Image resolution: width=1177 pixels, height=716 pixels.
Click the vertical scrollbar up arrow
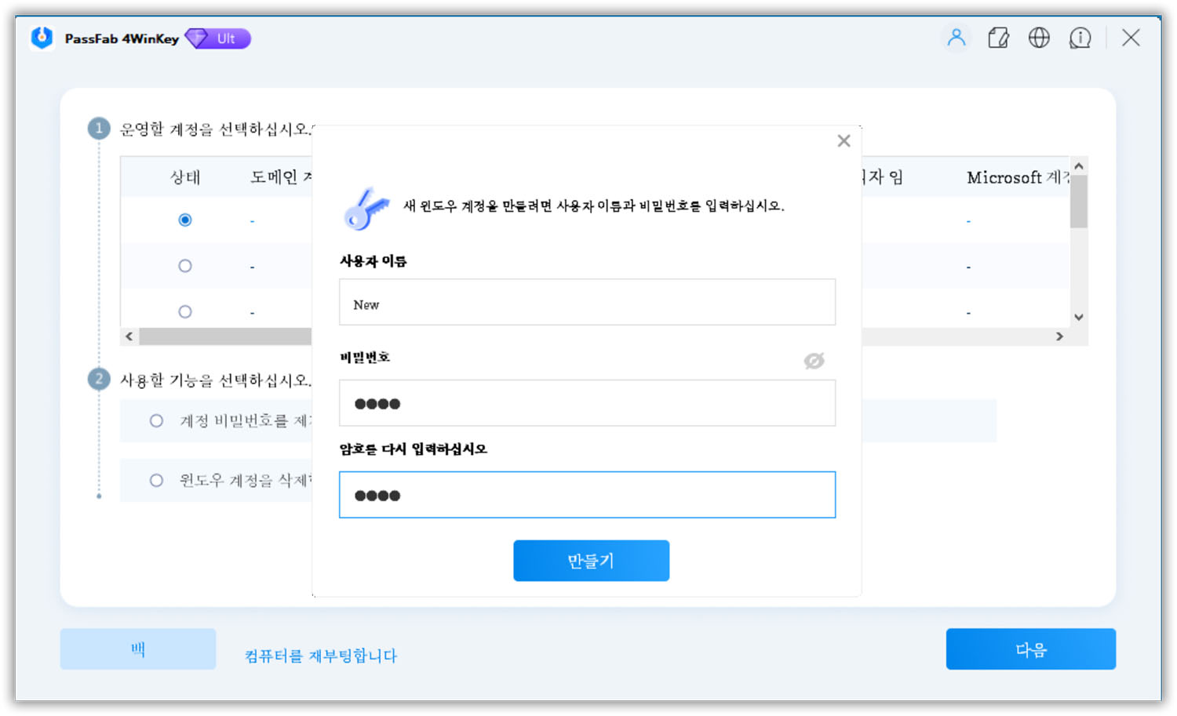click(1078, 165)
